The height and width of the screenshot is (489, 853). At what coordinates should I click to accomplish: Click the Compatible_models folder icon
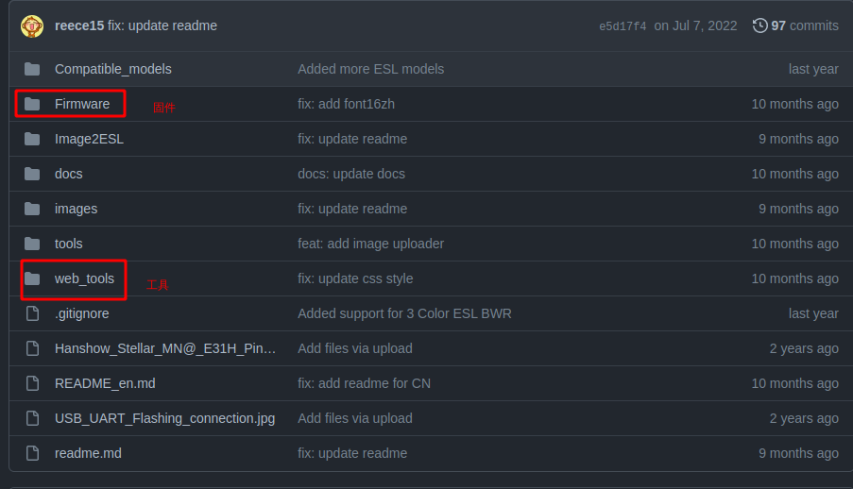point(32,69)
